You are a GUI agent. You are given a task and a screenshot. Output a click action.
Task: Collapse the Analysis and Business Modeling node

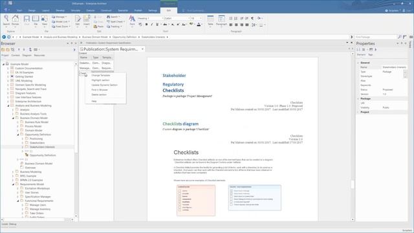coord(8,105)
